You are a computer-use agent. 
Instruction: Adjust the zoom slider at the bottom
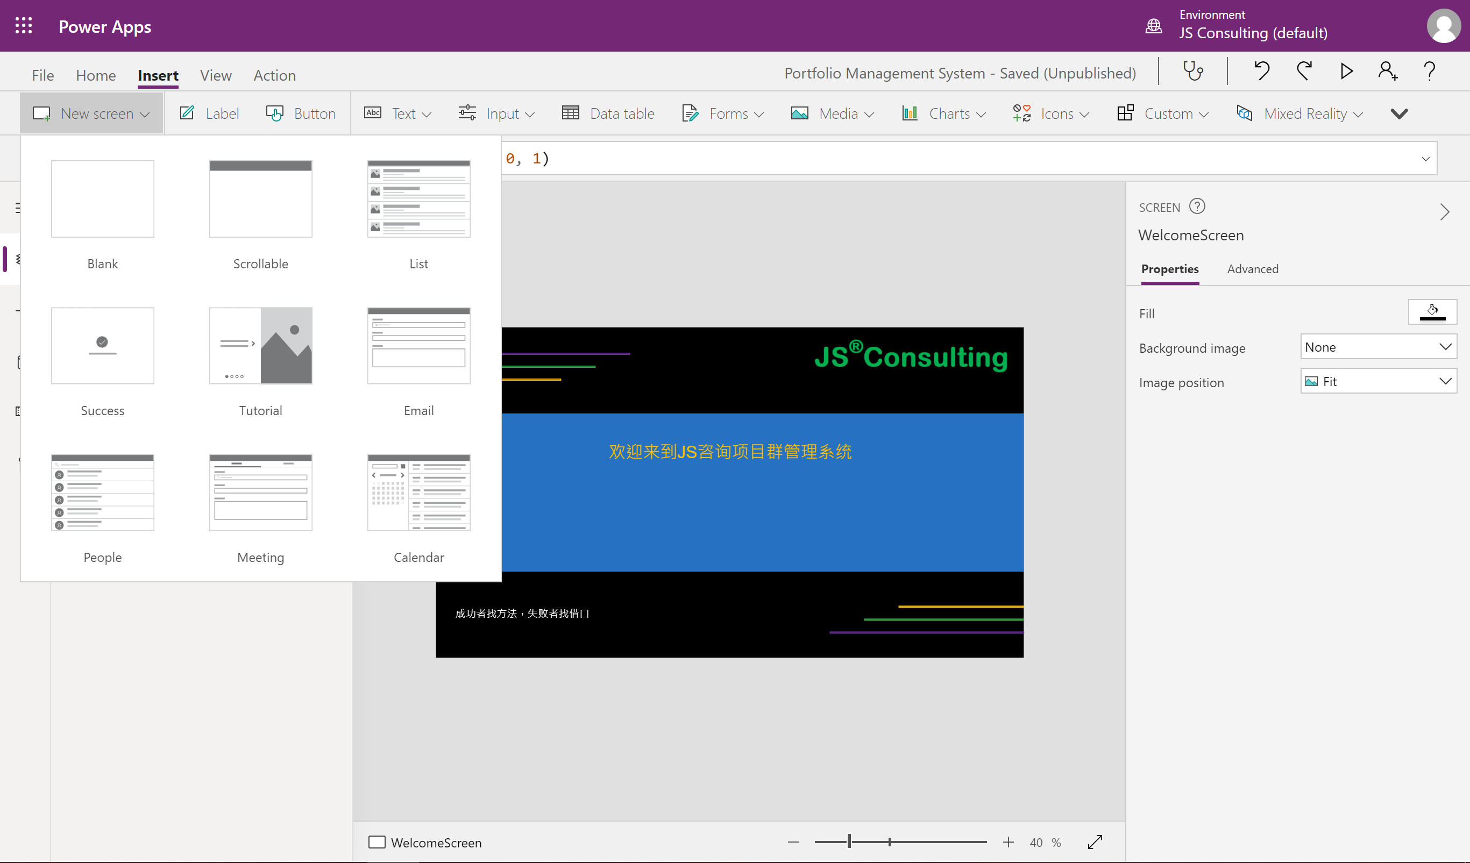tap(849, 842)
